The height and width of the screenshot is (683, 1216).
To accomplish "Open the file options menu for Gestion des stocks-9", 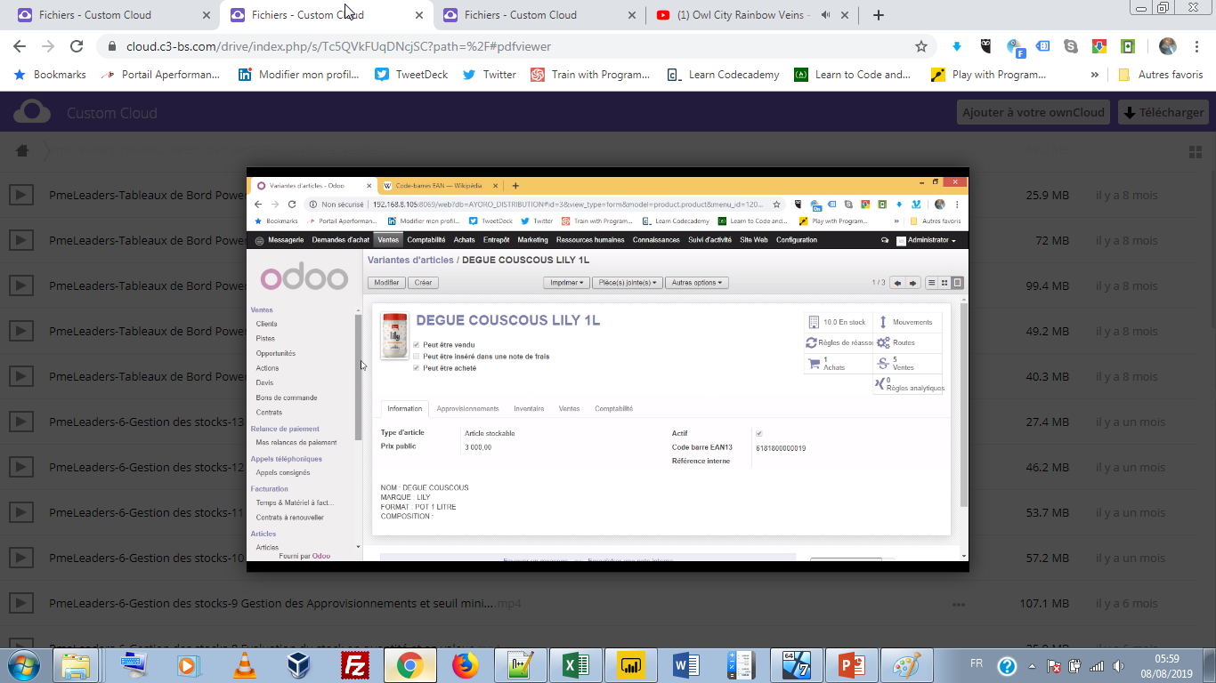I will (958, 603).
